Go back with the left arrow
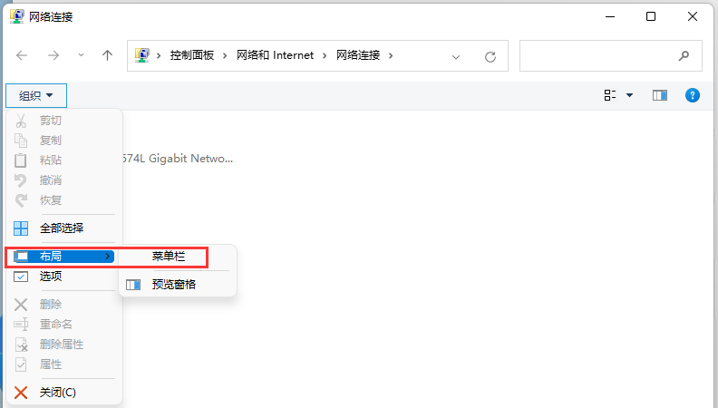 click(22, 56)
